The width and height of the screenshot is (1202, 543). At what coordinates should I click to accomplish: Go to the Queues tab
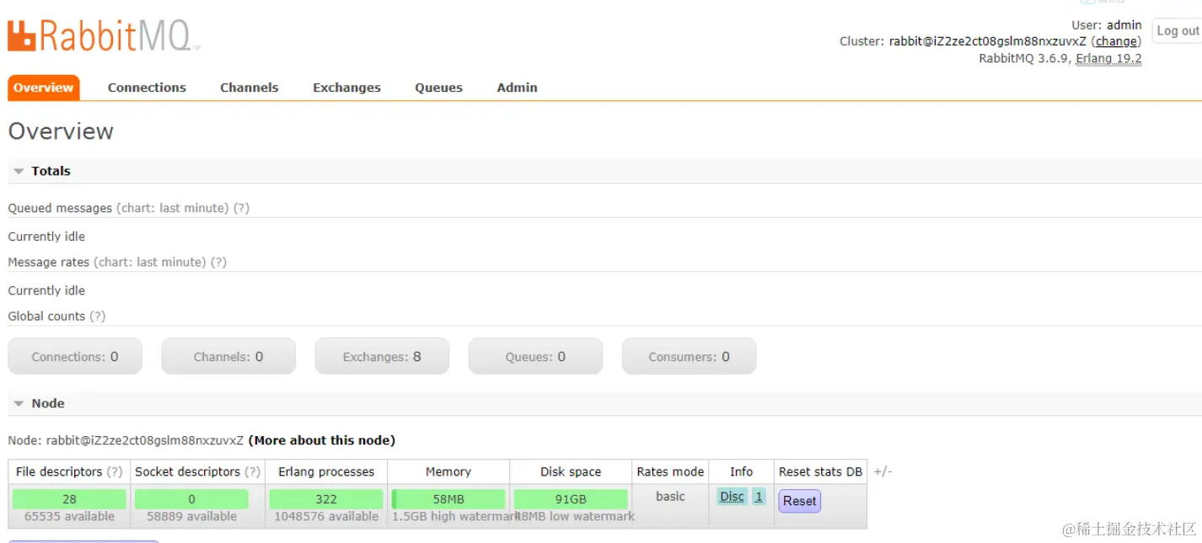[438, 88]
